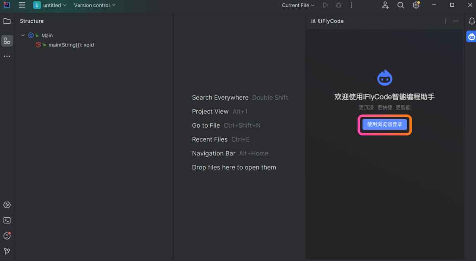Click the Debug icon in the toolbar
This screenshot has height=261, width=476.
click(338, 5)
